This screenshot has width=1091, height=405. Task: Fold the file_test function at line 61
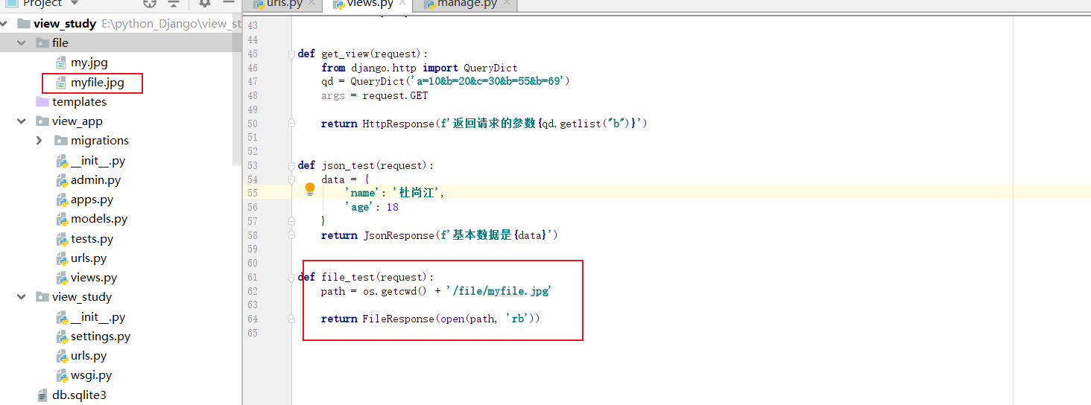[291, 277]
